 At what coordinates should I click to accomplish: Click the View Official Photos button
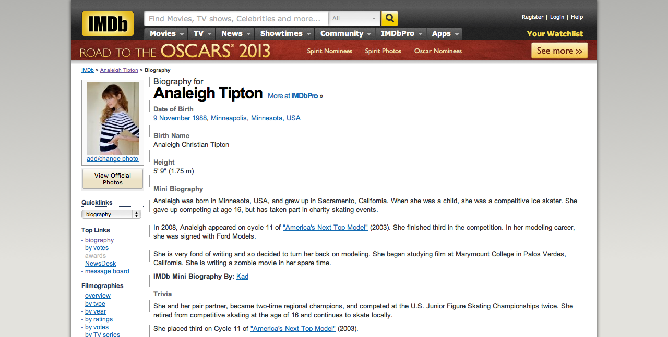[x=113, y=179]
